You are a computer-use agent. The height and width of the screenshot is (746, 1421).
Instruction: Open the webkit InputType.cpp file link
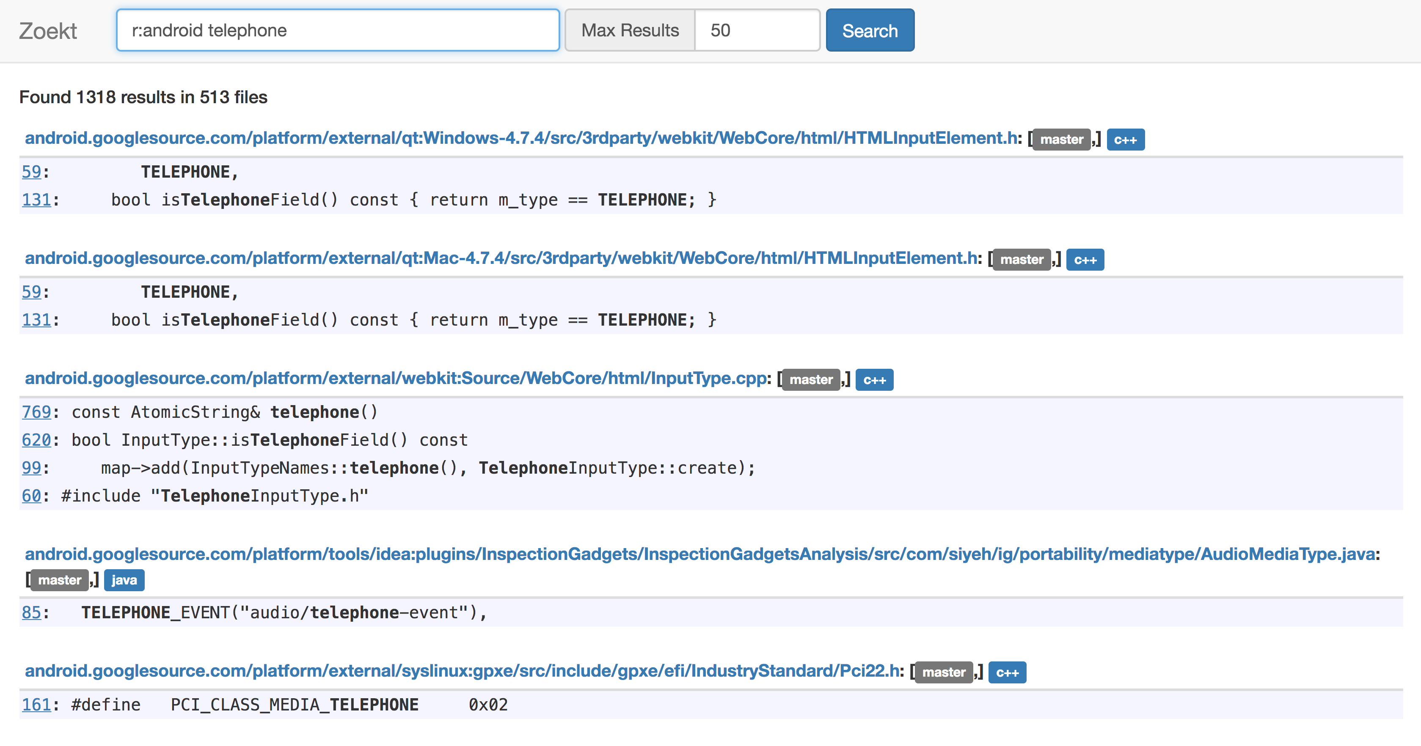pos(396,378)
